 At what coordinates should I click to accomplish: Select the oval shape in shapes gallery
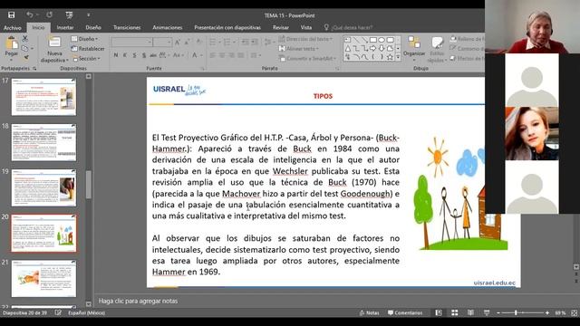382,40
